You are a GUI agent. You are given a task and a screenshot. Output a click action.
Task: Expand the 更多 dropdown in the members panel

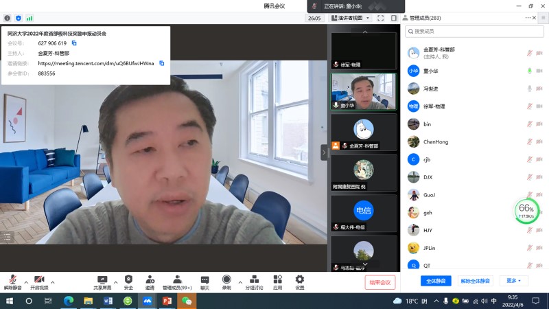click(513, 281)
